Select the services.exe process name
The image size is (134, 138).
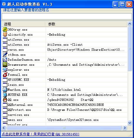pyautogui.click(x=19, y=115)
